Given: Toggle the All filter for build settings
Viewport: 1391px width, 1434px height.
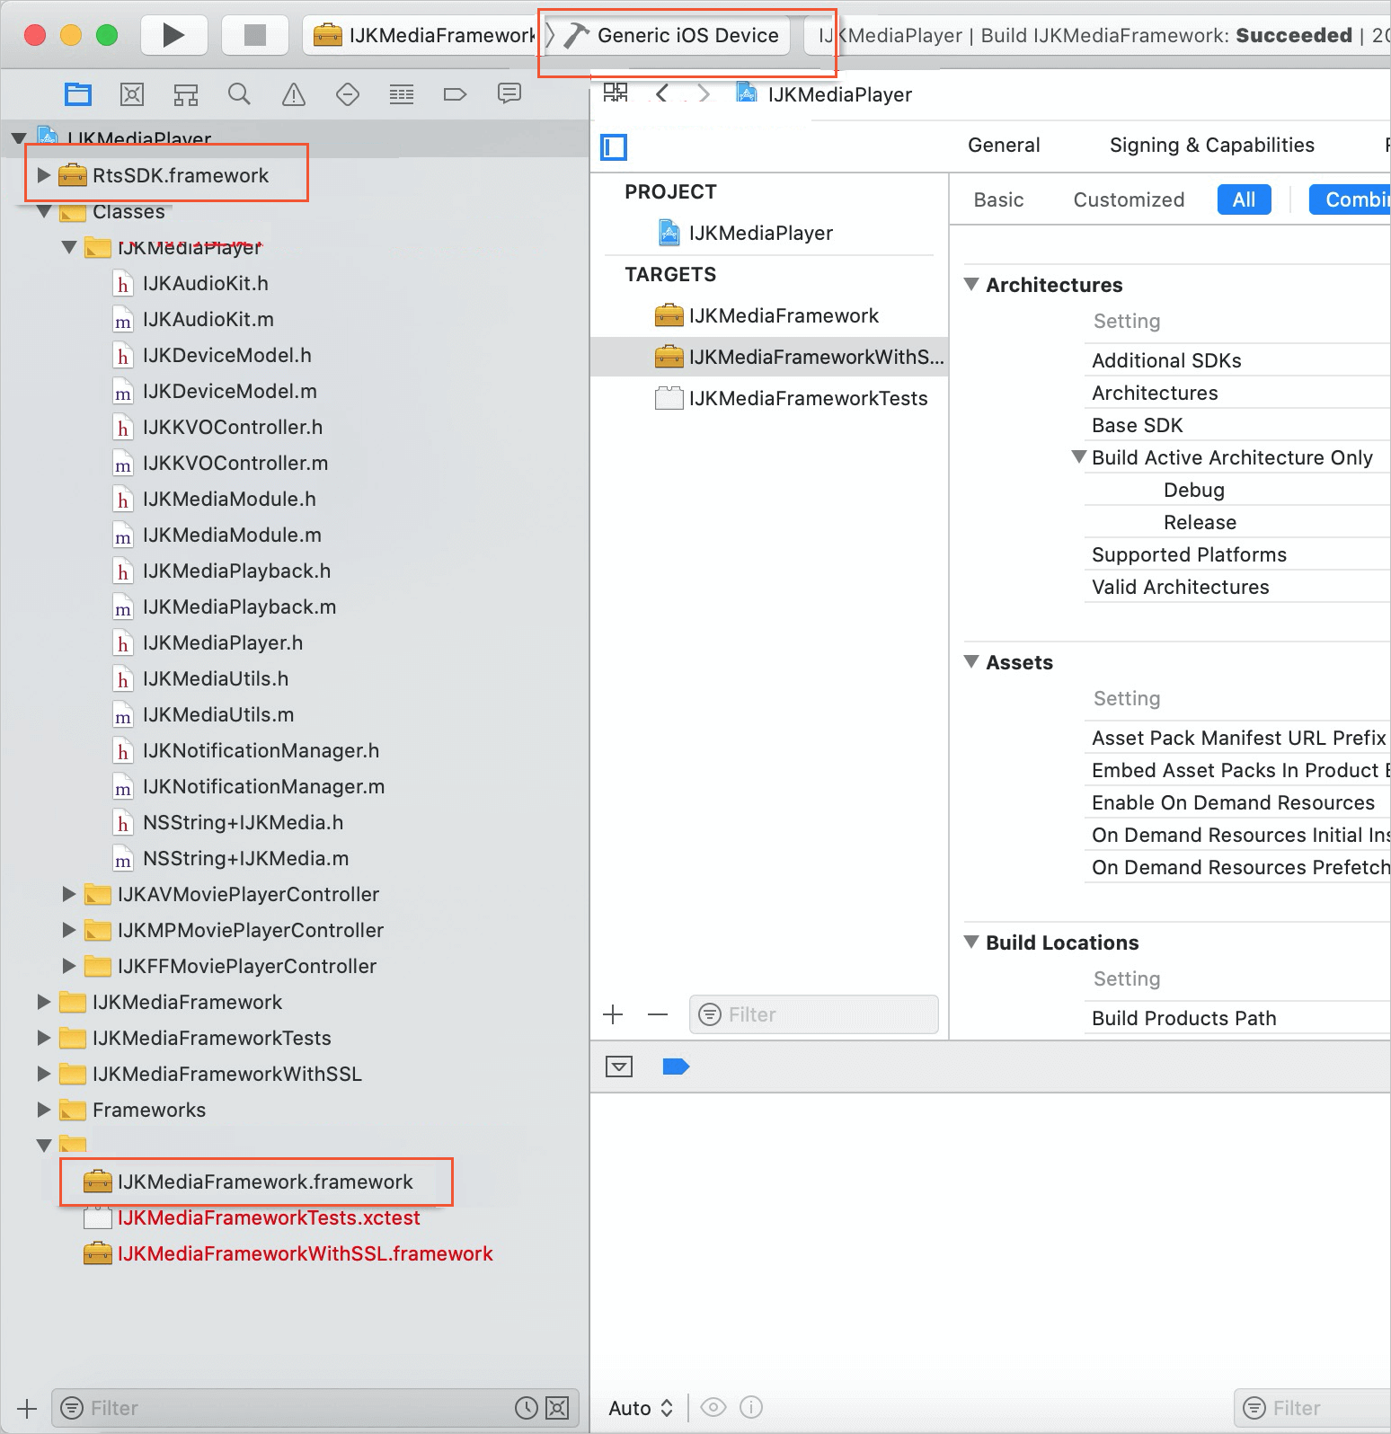Looking at the screenshot, I should [x=1244, y=199].
